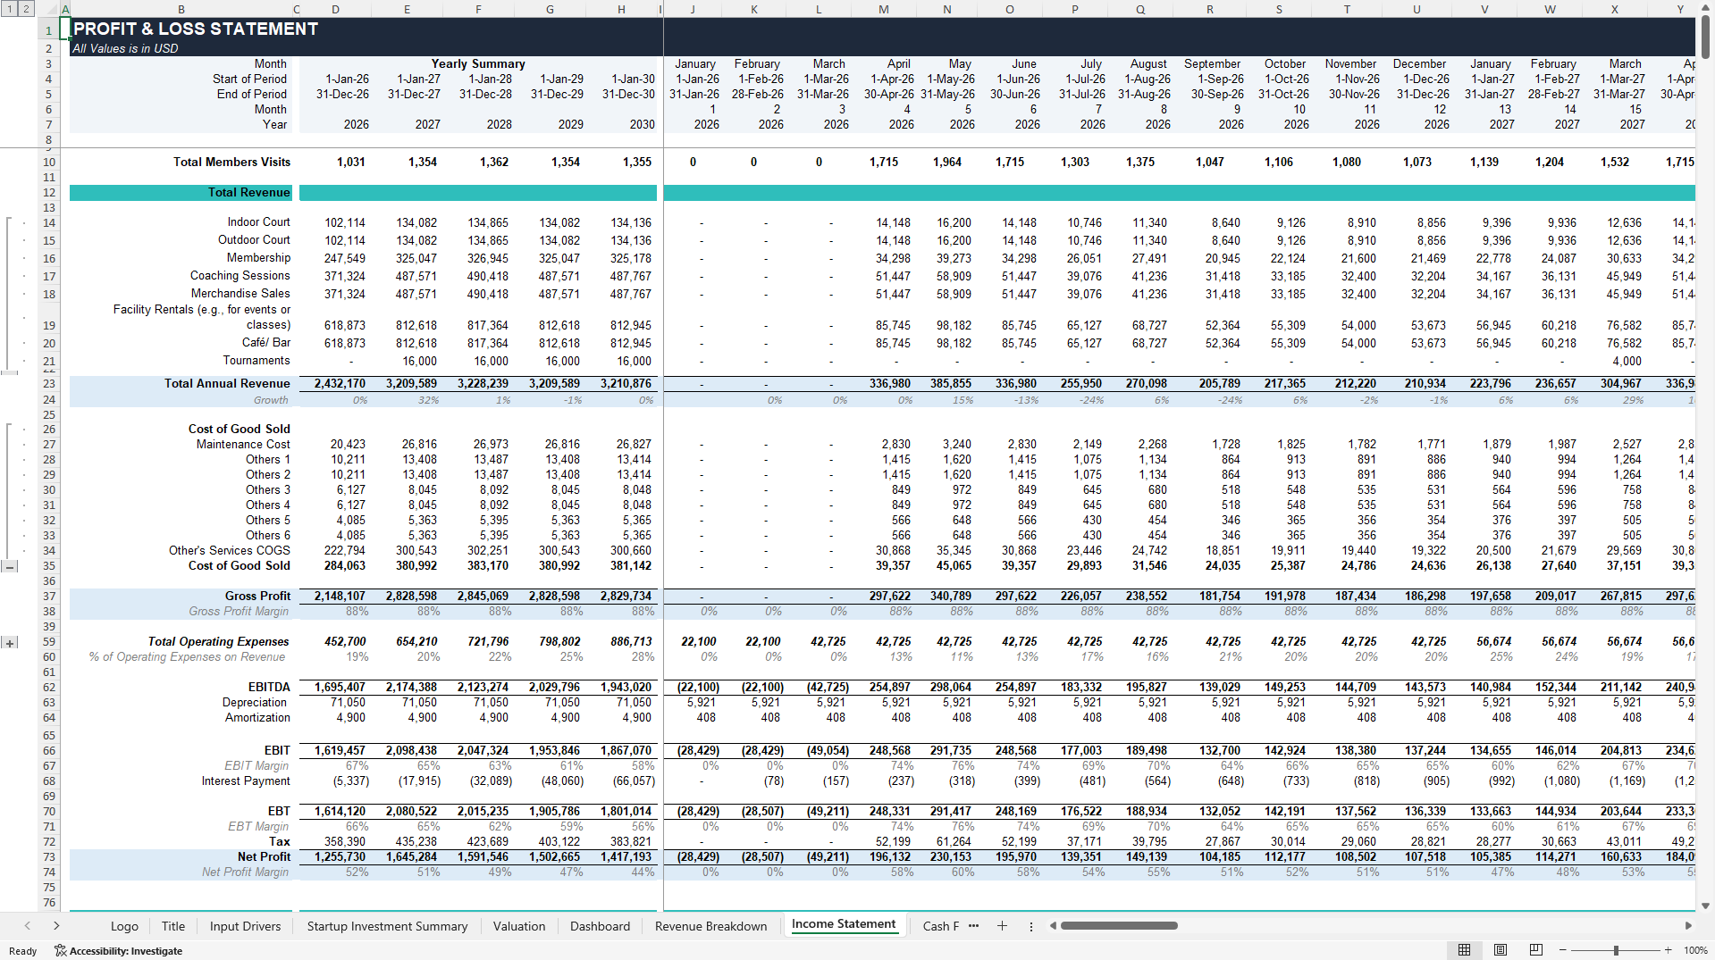
Task: Click the Interest Payment row label
Action: (246, 781)
